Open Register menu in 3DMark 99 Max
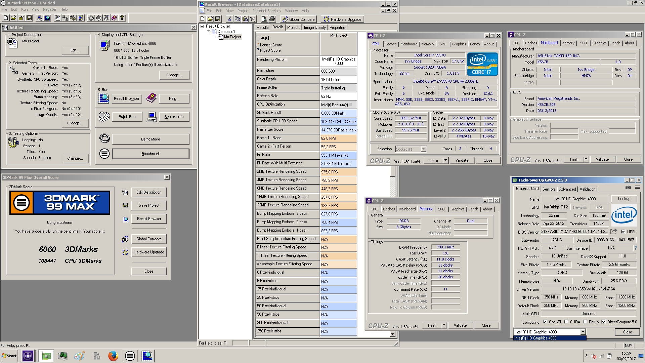This screenshot has height=363, width=645. point(50,9)
